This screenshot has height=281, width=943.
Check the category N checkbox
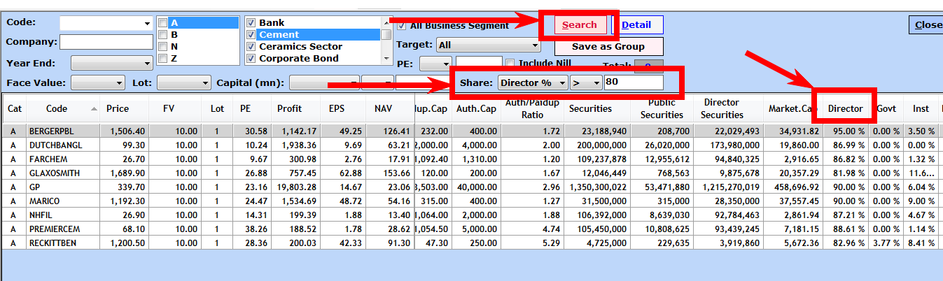pos(162,47)
